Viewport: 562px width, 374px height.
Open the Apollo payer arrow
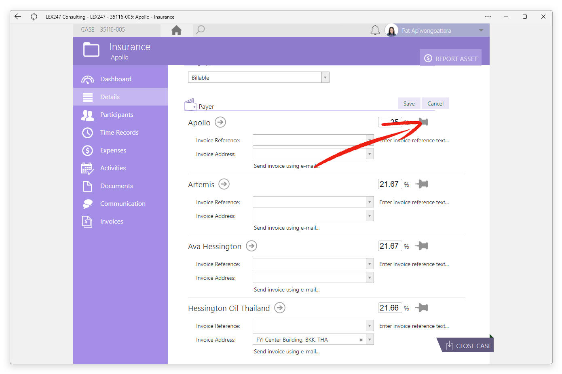pyautogui.click(x=220, y=122)
